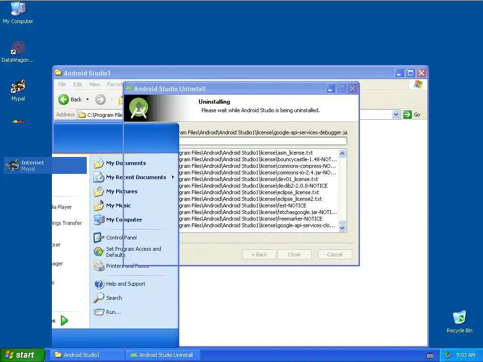The height and width of the screenshot is (362, 483).
Task: Click the Cancel button in uninstaller
Action: (335, 254)
